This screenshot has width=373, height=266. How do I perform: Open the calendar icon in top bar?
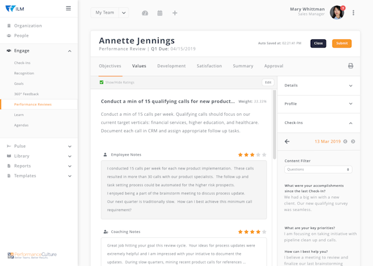click(160, 13)
